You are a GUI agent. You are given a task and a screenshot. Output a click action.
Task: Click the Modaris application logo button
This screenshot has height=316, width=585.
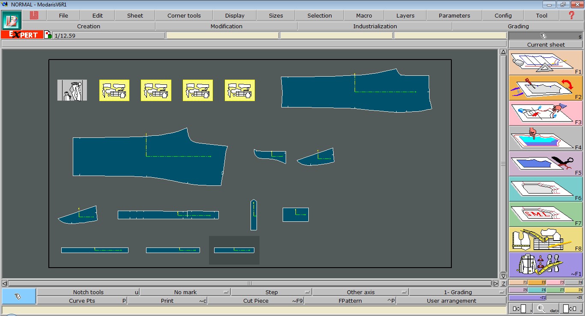(x=12, y=20)
